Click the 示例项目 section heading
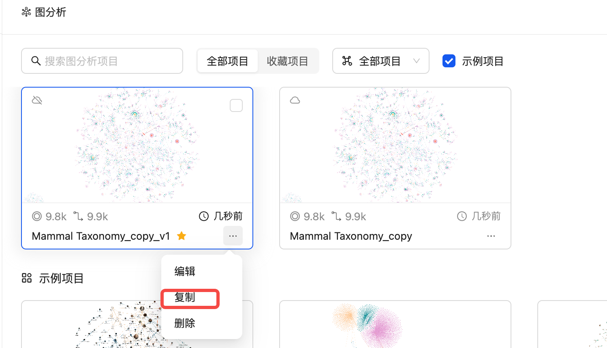This screenshot has height=348, width=607. tap(61, 278)
